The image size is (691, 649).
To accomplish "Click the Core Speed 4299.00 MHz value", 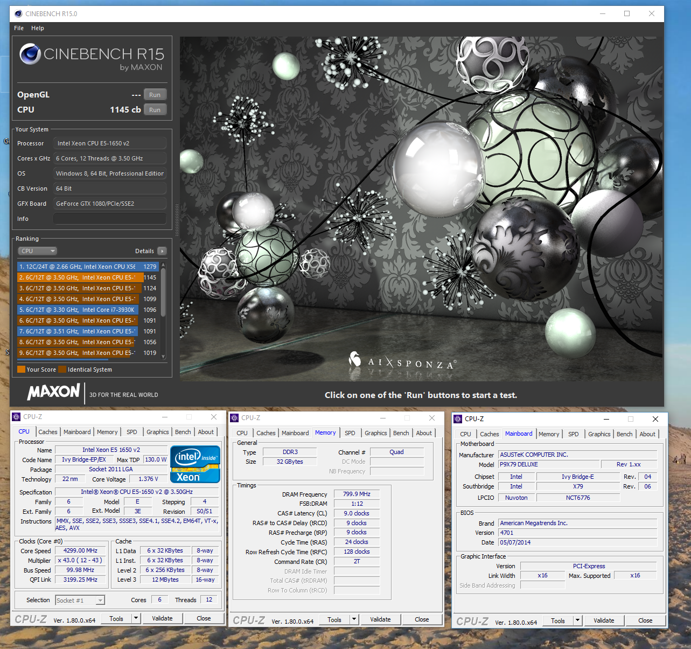I will point(81,551).
